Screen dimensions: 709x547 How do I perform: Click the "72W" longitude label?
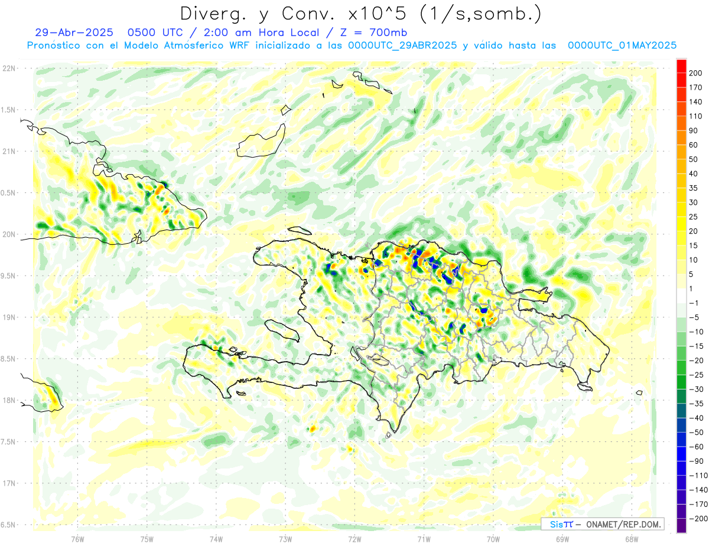click(x=354, y=539)
